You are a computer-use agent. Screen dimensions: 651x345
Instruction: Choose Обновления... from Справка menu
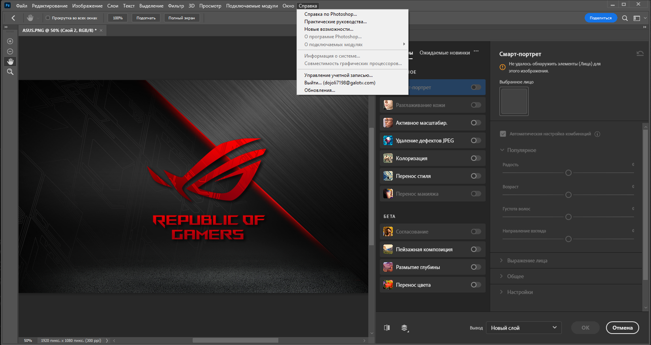pos(319,90)
